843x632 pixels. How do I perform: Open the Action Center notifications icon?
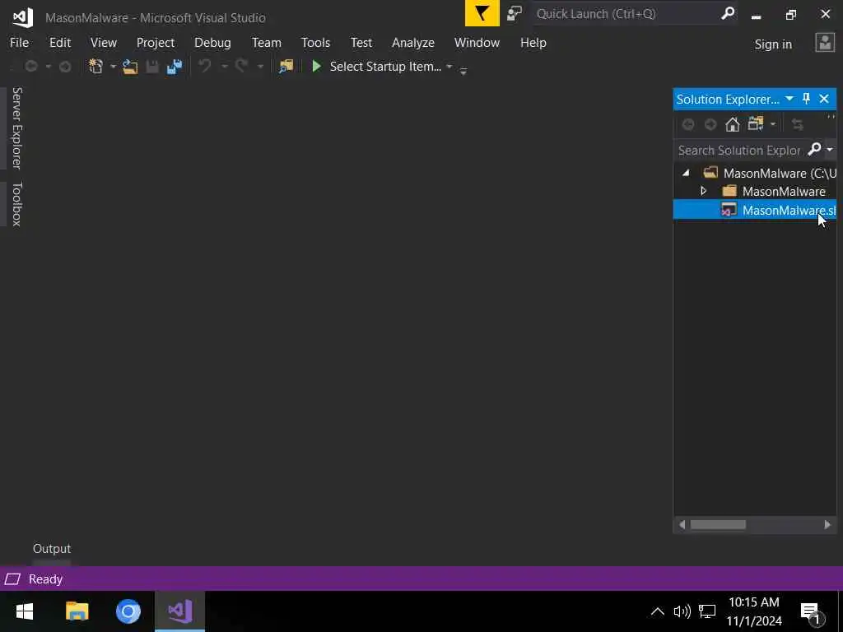(x=811, y=612)
